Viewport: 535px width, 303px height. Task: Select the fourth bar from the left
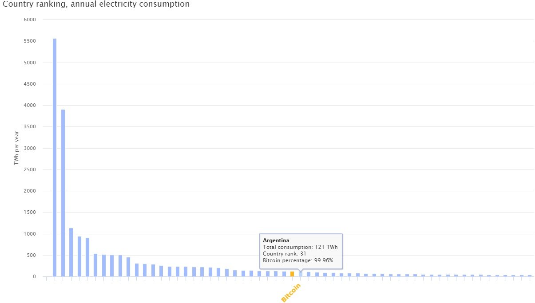pyautogui.click(x=79, y=256)
